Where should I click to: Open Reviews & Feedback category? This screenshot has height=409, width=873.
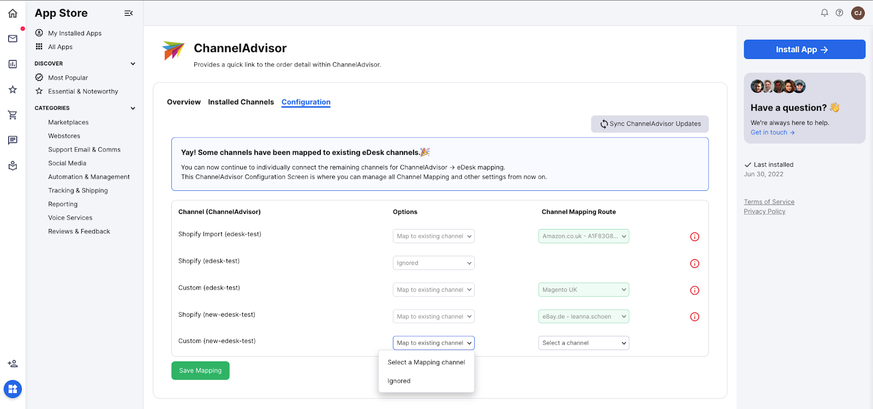point(79,232)
